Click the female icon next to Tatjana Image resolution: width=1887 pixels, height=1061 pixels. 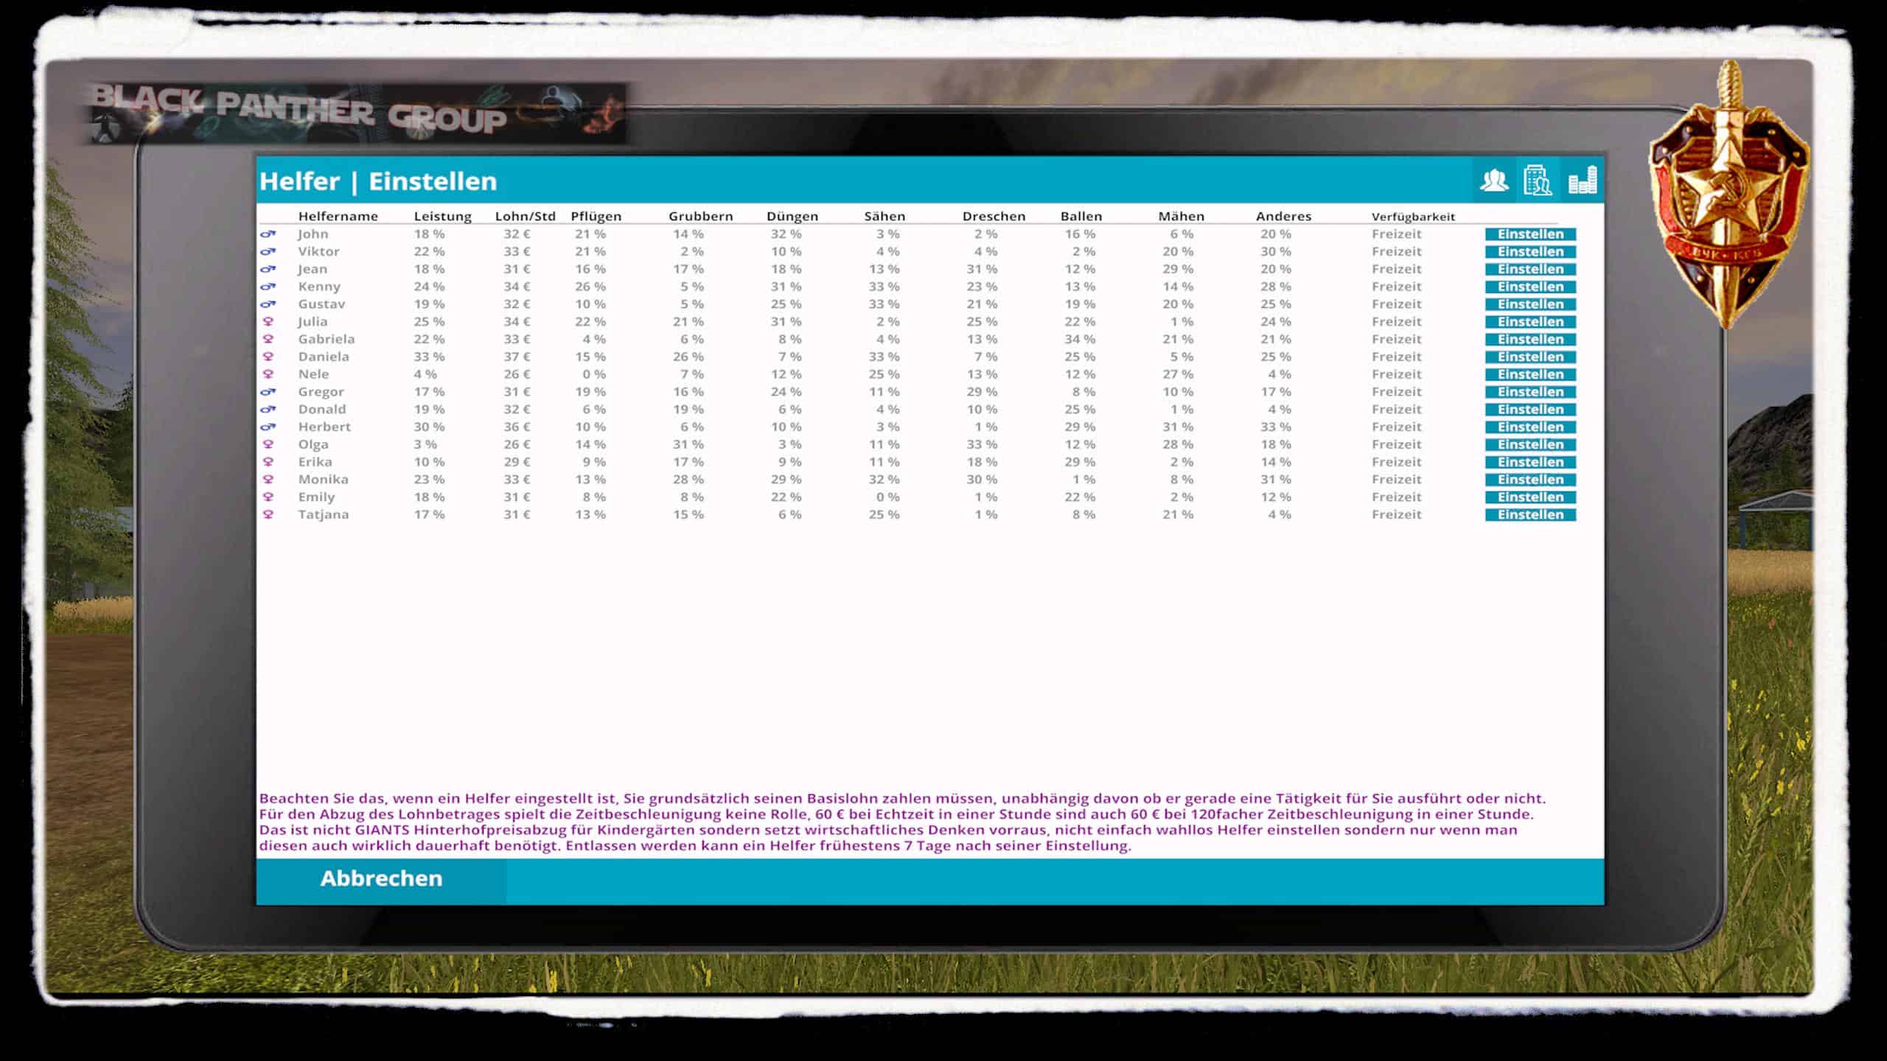[268, 515]
